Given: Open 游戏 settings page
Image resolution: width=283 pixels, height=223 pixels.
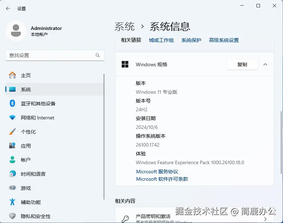Looking at the screenshot, I should [x=55, y=188].
